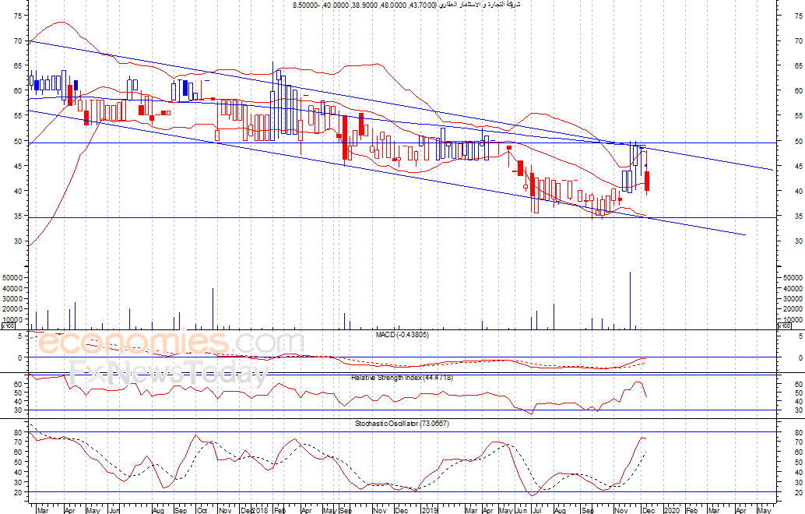Click the Stochastic Oscillator (73.0667) label
This screenshot has height=514, width=805.
pos(402,424)
